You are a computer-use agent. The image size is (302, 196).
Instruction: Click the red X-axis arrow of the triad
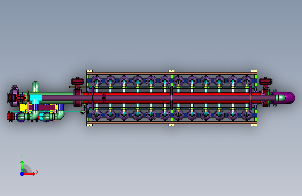pyautogui.click(x=29, y=174)
